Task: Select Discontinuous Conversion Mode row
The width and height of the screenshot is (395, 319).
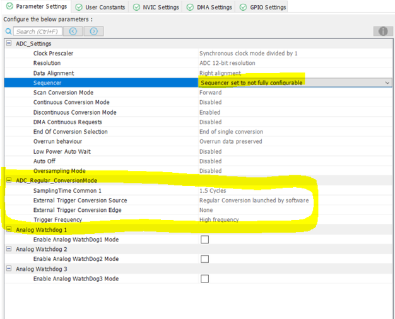Action: pyautogui.click(x=198, y=112)
